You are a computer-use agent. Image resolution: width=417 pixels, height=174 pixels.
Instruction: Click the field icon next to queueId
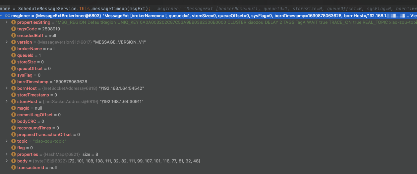(14, 55)
